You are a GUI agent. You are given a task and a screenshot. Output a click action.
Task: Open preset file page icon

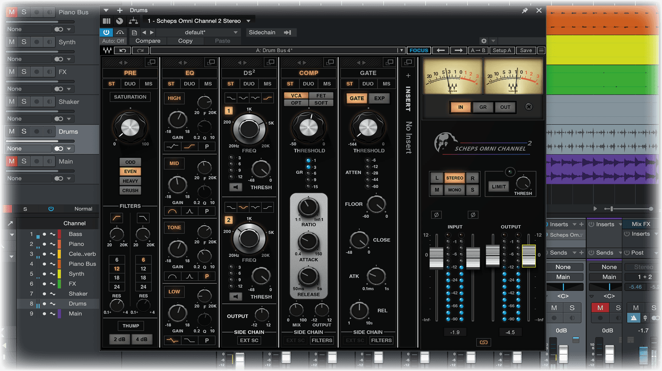coord(134,32)
